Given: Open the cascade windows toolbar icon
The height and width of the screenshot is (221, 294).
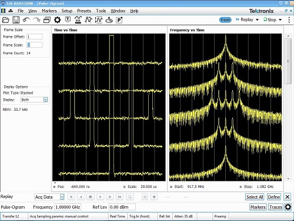Looking at the screenshot, I should pos(47,20).
